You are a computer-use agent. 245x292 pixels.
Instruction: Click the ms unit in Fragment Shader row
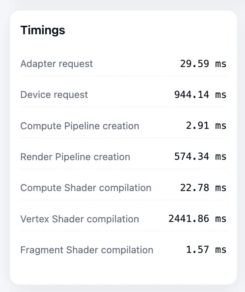coord(221,250)
